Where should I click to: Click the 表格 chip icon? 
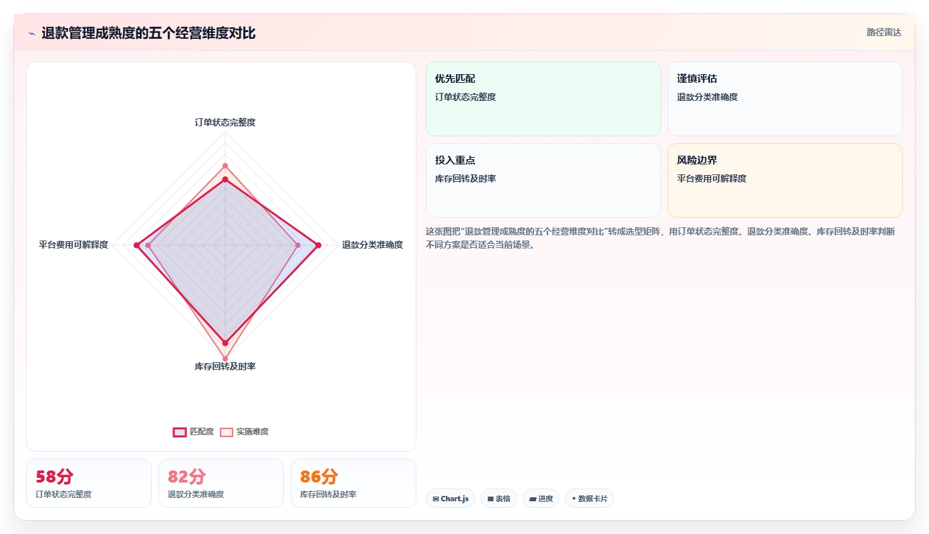[x=490, y=499]
